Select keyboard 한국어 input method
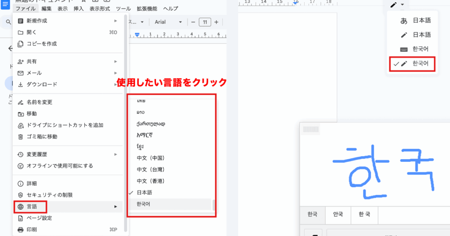This screenshot has height=236, width=450. (412, 49)
